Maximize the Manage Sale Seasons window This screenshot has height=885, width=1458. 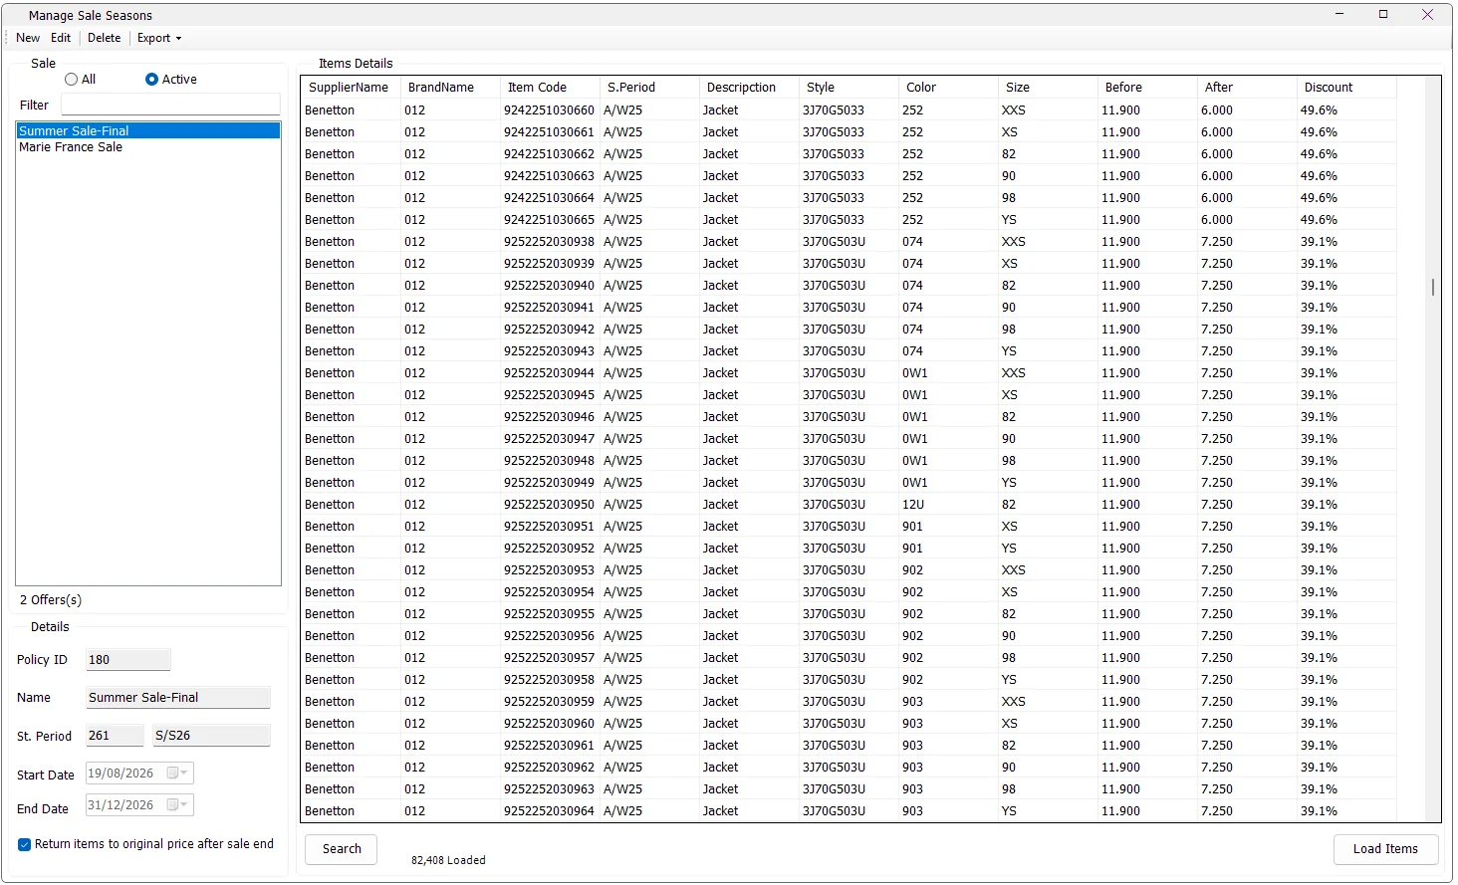click(1383, 14)
